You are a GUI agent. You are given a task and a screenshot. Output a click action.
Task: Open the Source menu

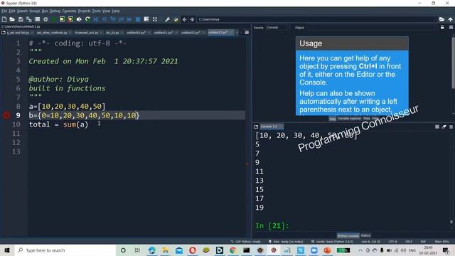coord(35,11)
